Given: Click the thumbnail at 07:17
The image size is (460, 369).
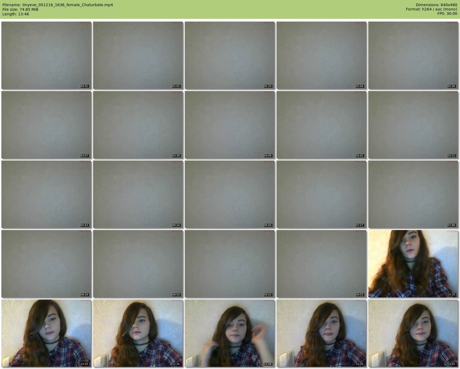Looking at the screenshot, I should [321, 194].
